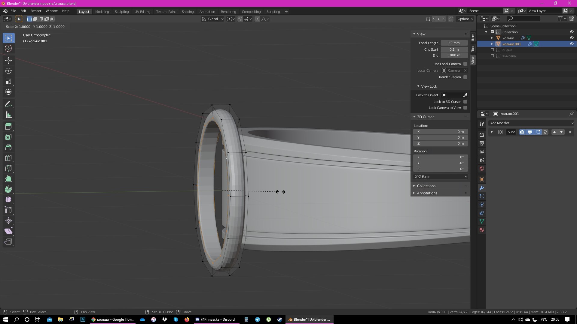Choose the Extrude Region tool
The image size is (577, 324).
pyautogui.click(x=8, y=126)
